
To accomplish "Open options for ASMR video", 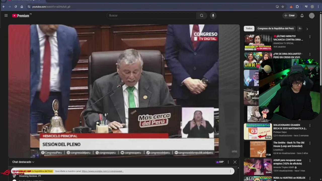I will (x=310, y=161).
